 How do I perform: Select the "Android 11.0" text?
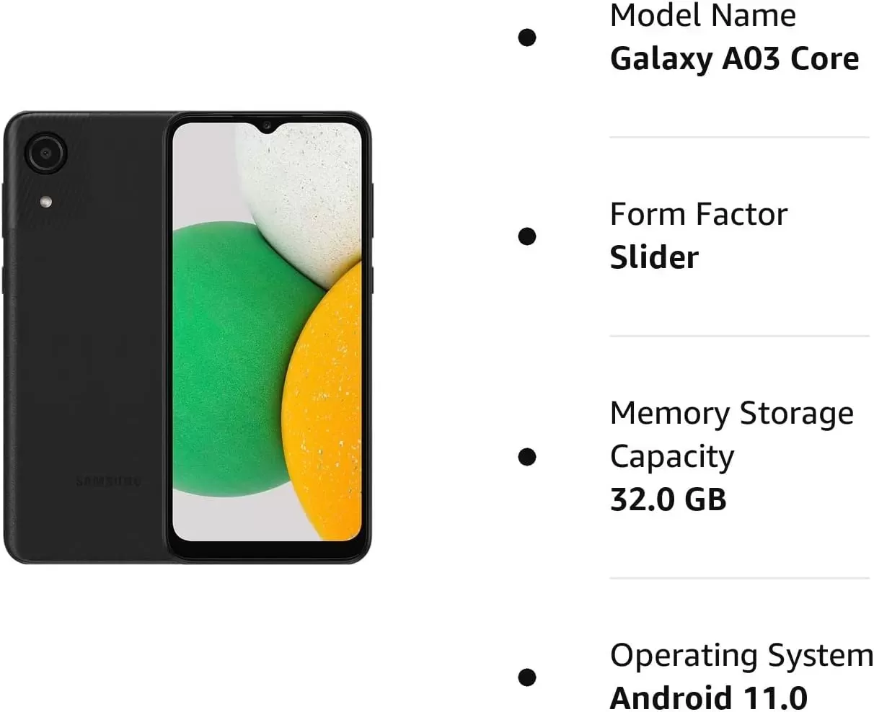pos(708,698)
